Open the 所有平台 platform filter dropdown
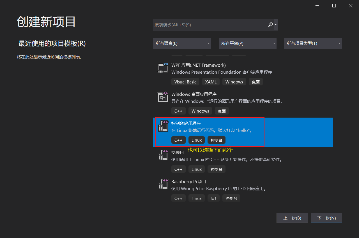The image size is (359, 238). (248, 43)
